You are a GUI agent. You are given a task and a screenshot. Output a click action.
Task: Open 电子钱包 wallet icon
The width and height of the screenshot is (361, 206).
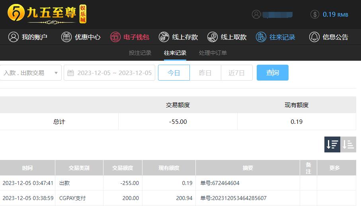(x=115, y=37)
